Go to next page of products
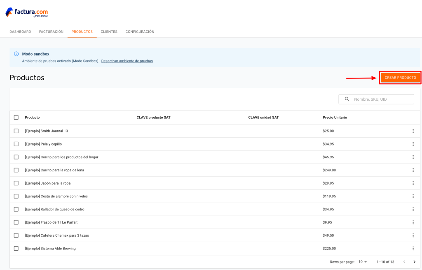 tap(415, 262)
